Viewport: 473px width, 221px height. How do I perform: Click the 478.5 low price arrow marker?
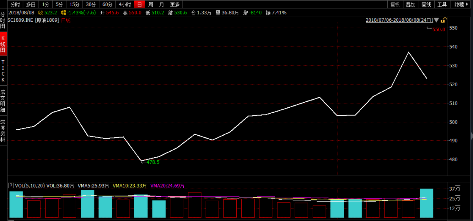click(x=150, y=162)
